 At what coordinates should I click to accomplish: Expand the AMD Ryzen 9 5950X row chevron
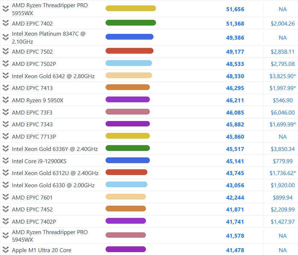tap(5, 100)
